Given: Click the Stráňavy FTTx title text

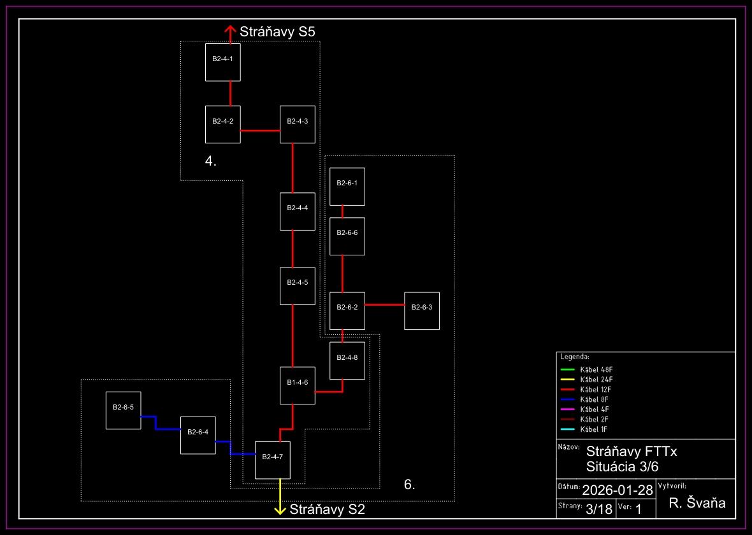Looking at the screenshot, I should pos(631,452).
